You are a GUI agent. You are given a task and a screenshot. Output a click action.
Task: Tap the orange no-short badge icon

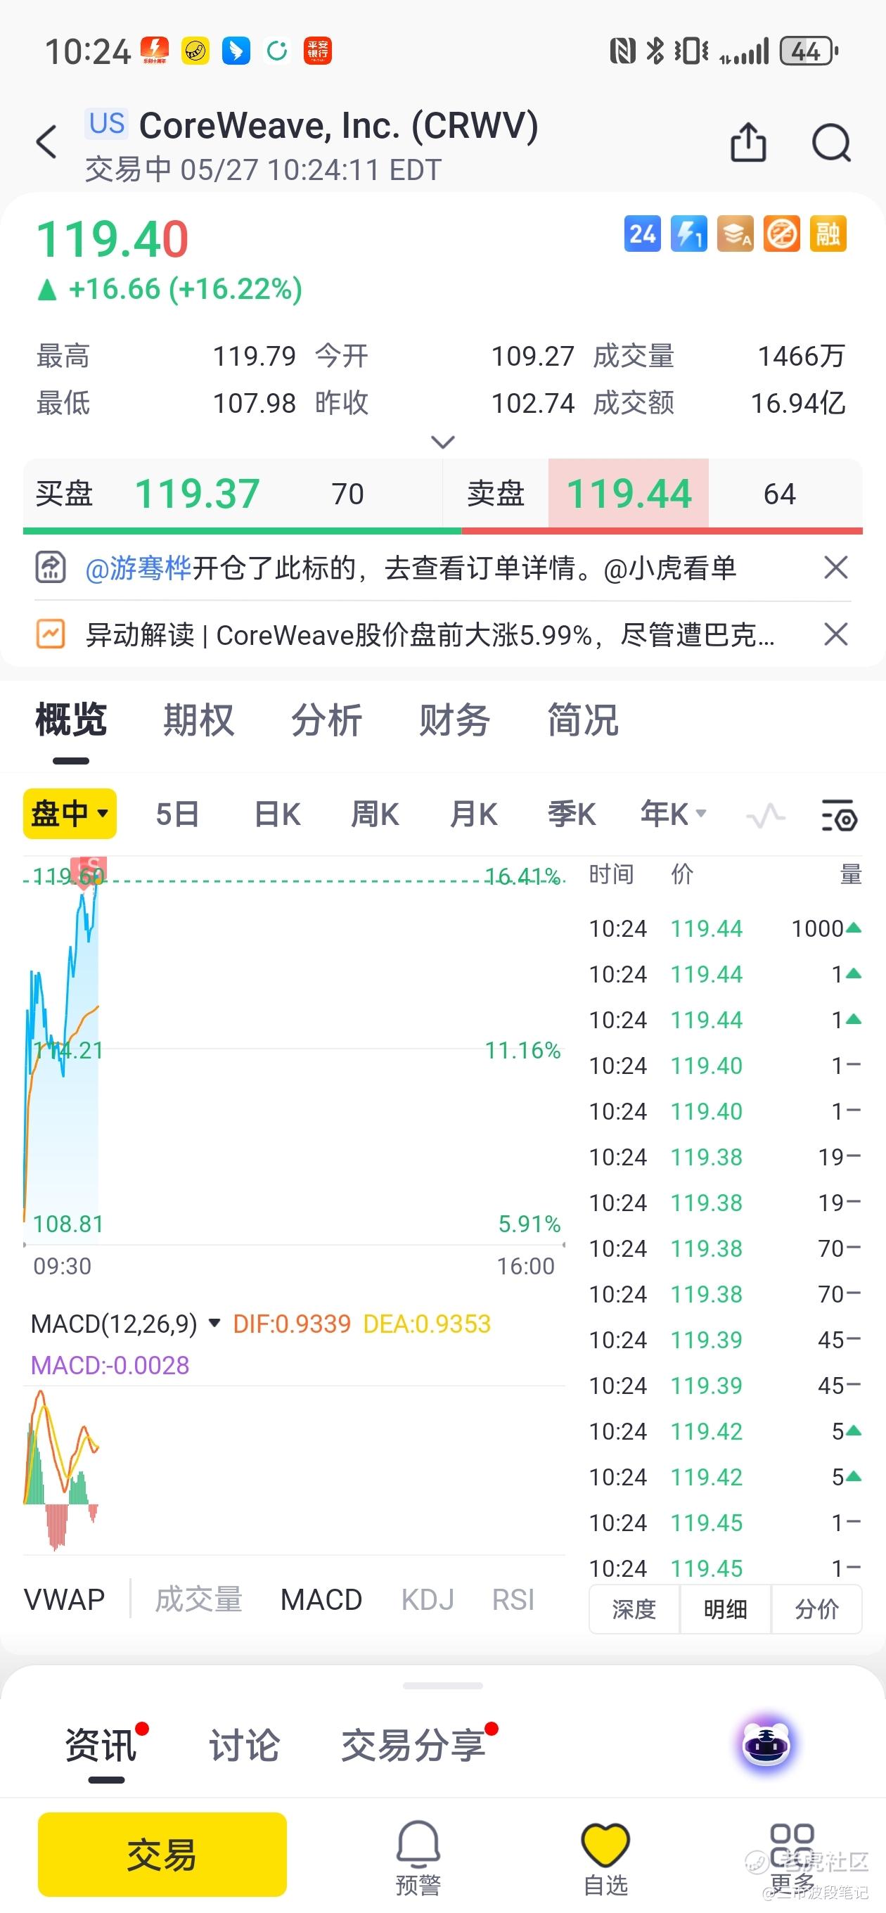pyautogui.click(x=782, y=235)
